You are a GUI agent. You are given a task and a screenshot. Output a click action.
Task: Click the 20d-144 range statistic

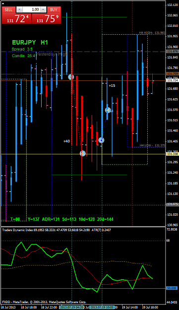[105, 219]
